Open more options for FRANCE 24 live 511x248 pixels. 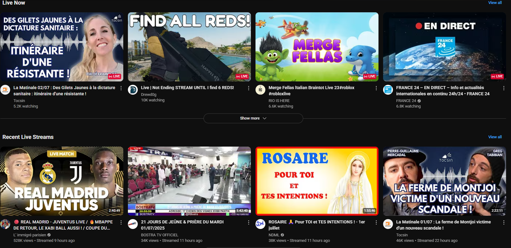(x=504, y=88)
